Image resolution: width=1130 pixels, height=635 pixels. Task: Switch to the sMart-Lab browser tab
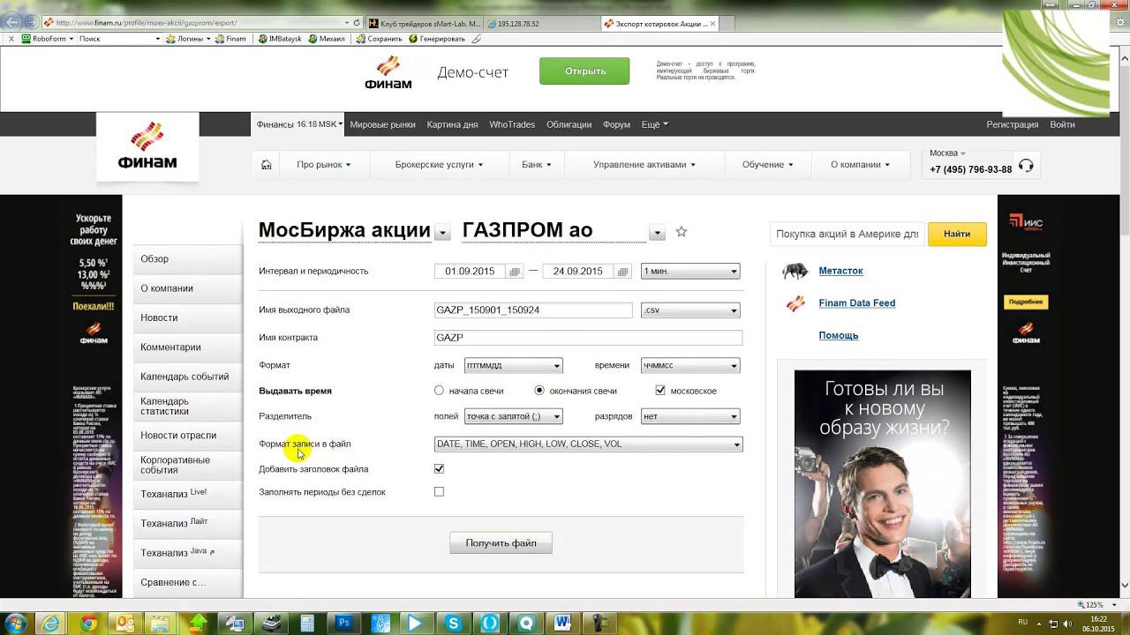tap(426, 24)
